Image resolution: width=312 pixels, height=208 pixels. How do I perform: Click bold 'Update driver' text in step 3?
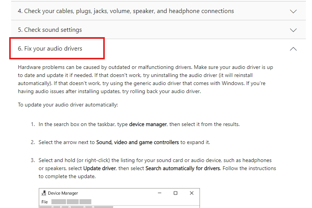(99, 169)
